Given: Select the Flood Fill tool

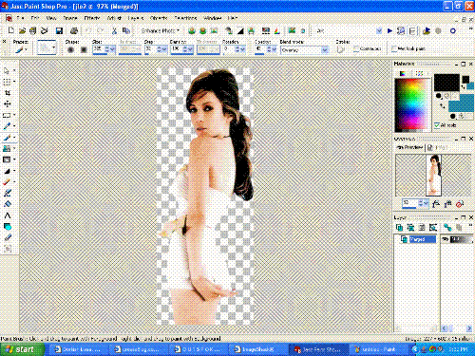Looking at the screenshot, I should tap(8, 204).
